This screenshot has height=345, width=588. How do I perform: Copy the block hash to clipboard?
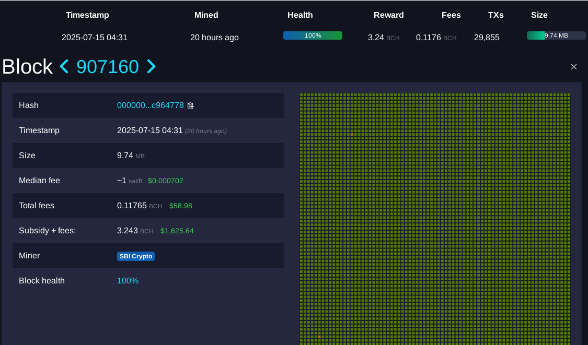[191, 105]
